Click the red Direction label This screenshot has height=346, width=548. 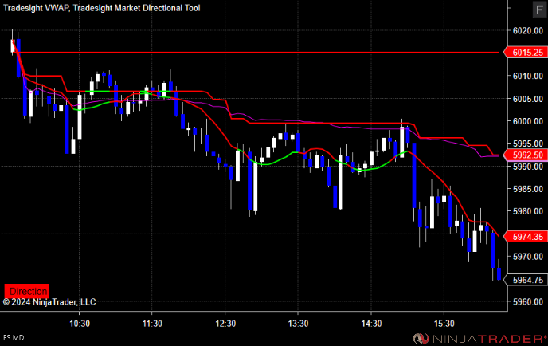tap(26, 291)
